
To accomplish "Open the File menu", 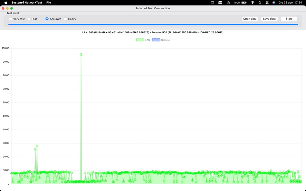I will 48,2.
